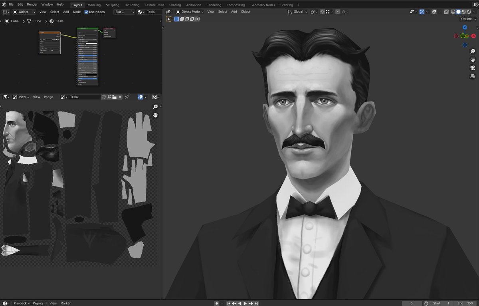Switch to material preview shading

pos(463,12)
